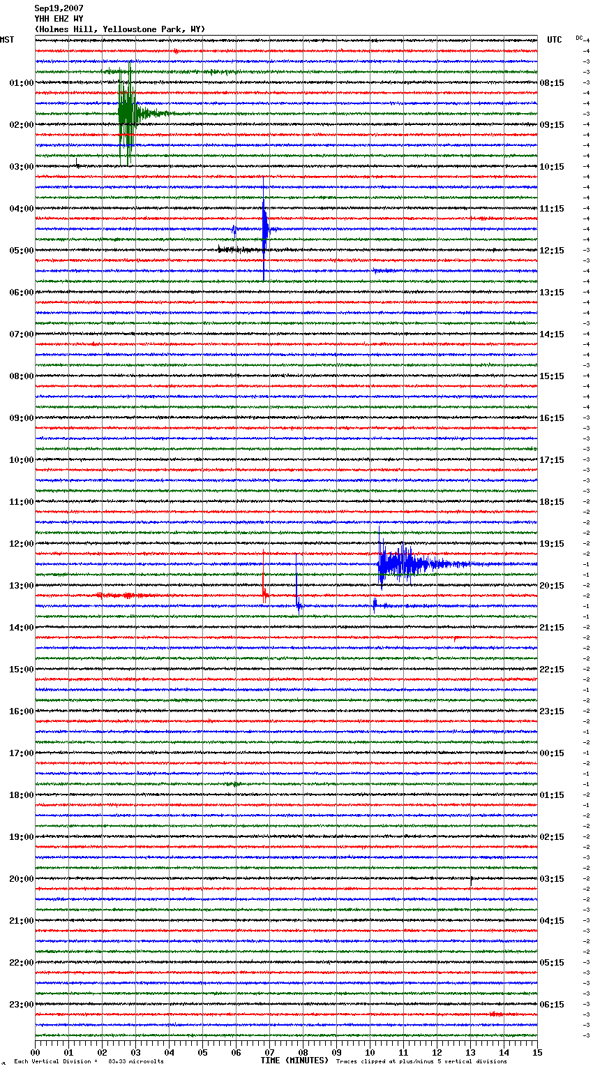The width and height of the screenshot is (593, 1071).
Task: Select the 21:00 MST time label
Action: [22, 921]
